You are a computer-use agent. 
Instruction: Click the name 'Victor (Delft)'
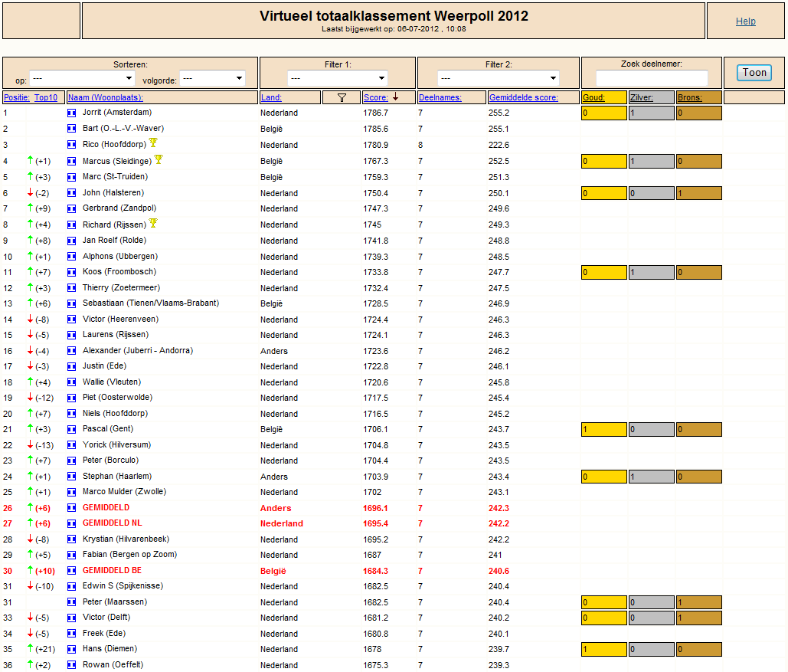tap(106, 617)
